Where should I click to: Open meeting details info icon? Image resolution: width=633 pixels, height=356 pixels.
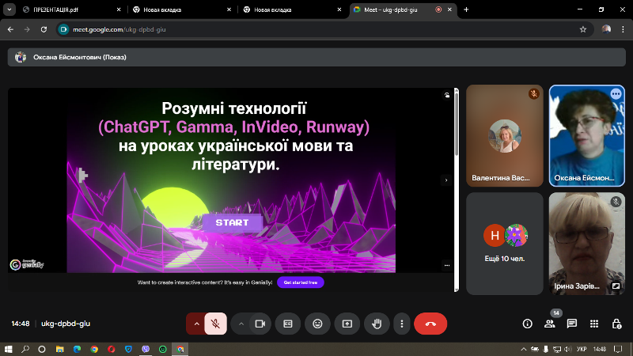pos(527,324)
